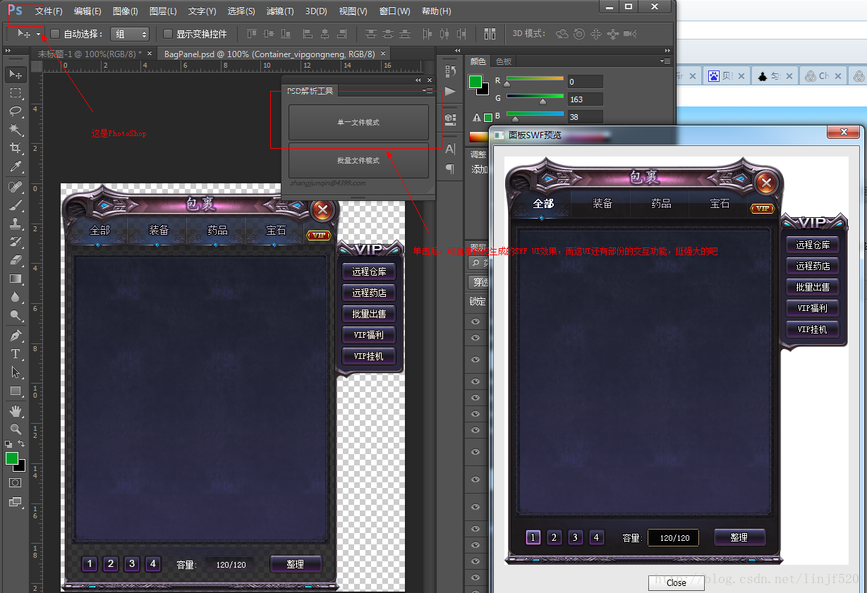Collapse the PSD解析工具 floating panel
This screenshot has width=867, height=593.
pyautogui.click(x=418, y=80)
